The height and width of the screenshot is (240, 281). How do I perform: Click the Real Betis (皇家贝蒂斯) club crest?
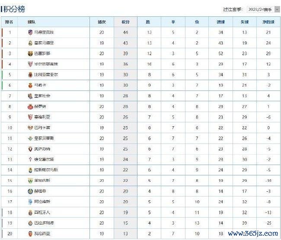[30, 138]
